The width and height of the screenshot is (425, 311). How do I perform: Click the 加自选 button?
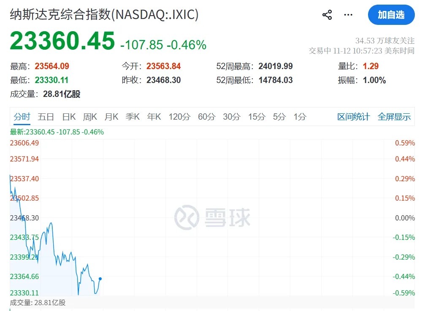(x=391, y=15)
